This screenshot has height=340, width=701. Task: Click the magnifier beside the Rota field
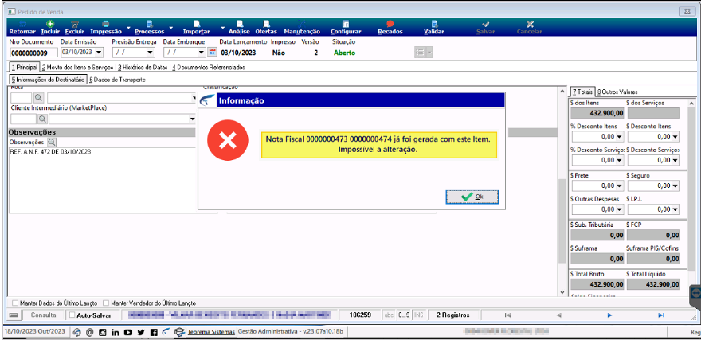[x=38, y=97]
